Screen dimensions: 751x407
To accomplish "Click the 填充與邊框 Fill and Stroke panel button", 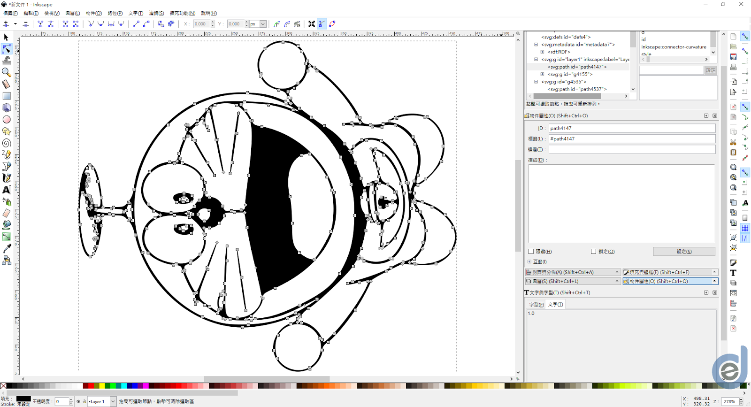I will (x=670, y=272).
